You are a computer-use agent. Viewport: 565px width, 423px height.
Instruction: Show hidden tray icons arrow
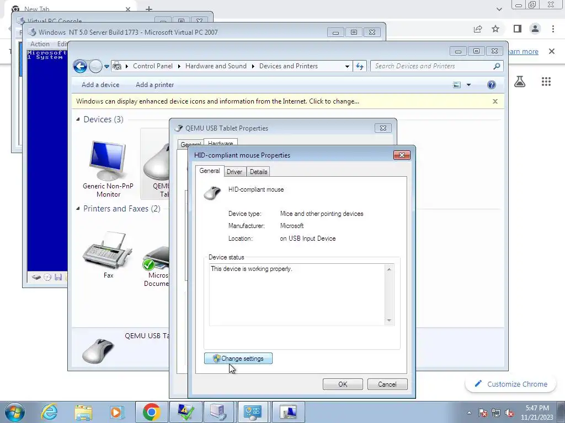pos(469,413)
